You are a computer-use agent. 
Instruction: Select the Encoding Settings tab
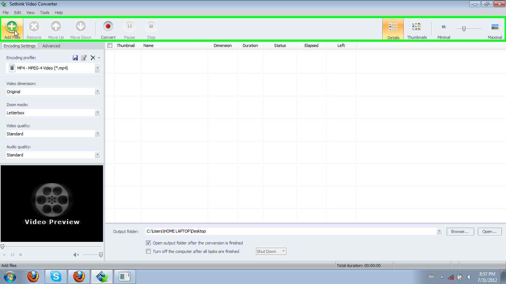click(x=19, y=46)
